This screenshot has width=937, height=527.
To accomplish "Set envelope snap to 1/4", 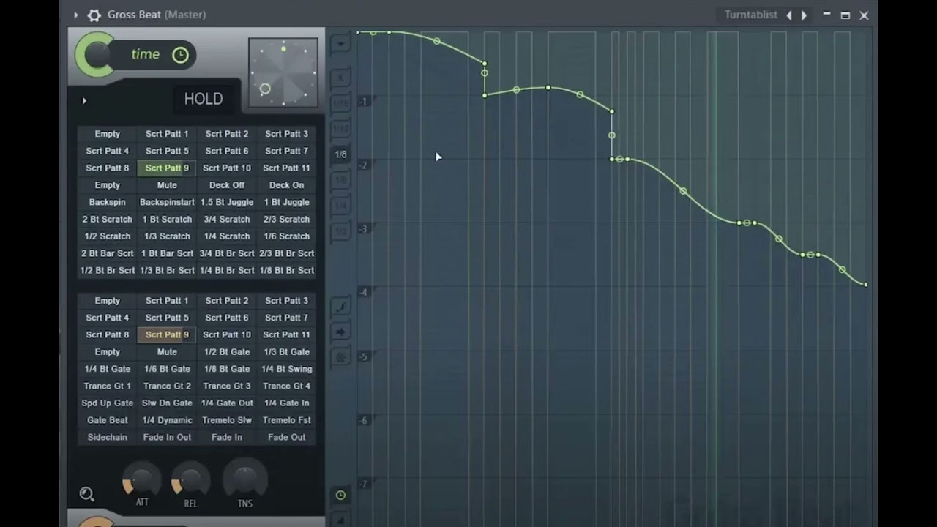I will [340, 206].
